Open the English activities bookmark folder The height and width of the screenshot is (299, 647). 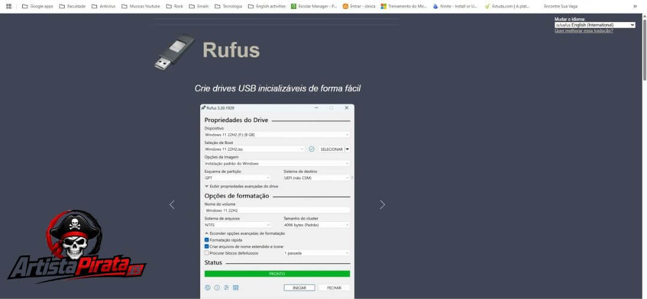pyautogui.click(x=267, y=6)
